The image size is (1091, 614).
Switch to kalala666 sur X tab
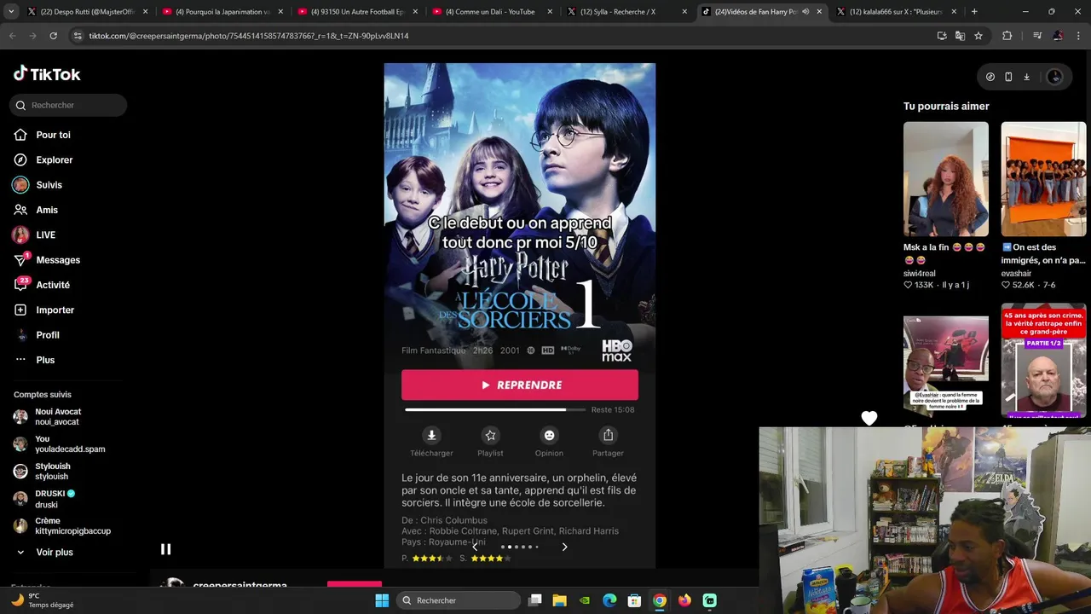point(895,12)
